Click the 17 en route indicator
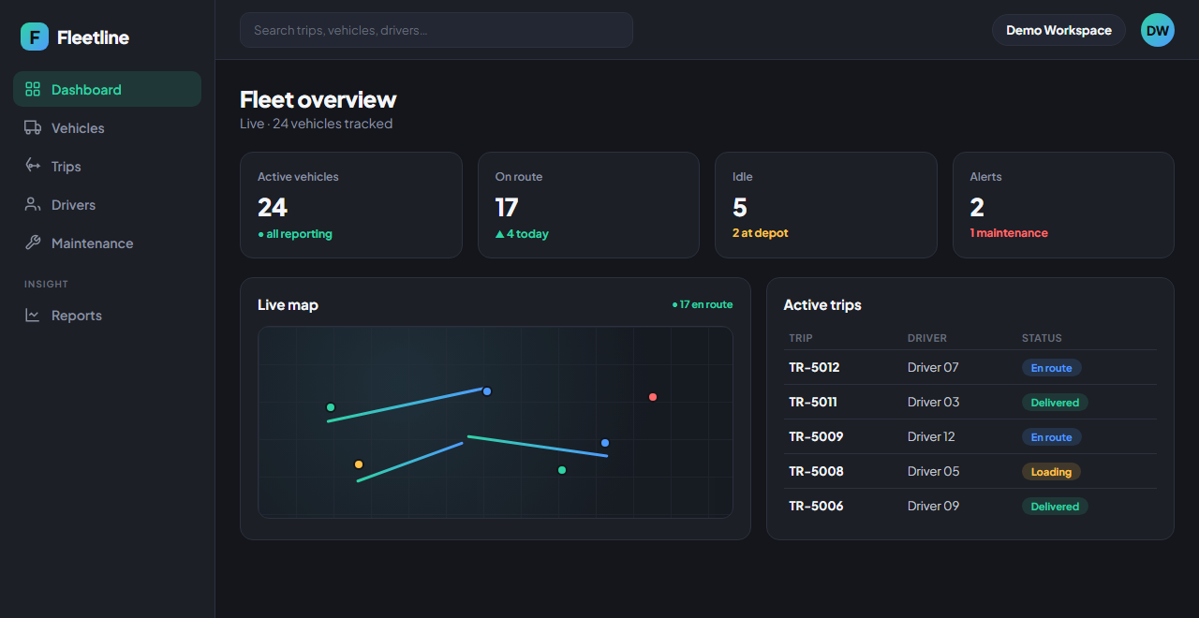Screen dimensions: 1199x618 [x=703, y=304]
